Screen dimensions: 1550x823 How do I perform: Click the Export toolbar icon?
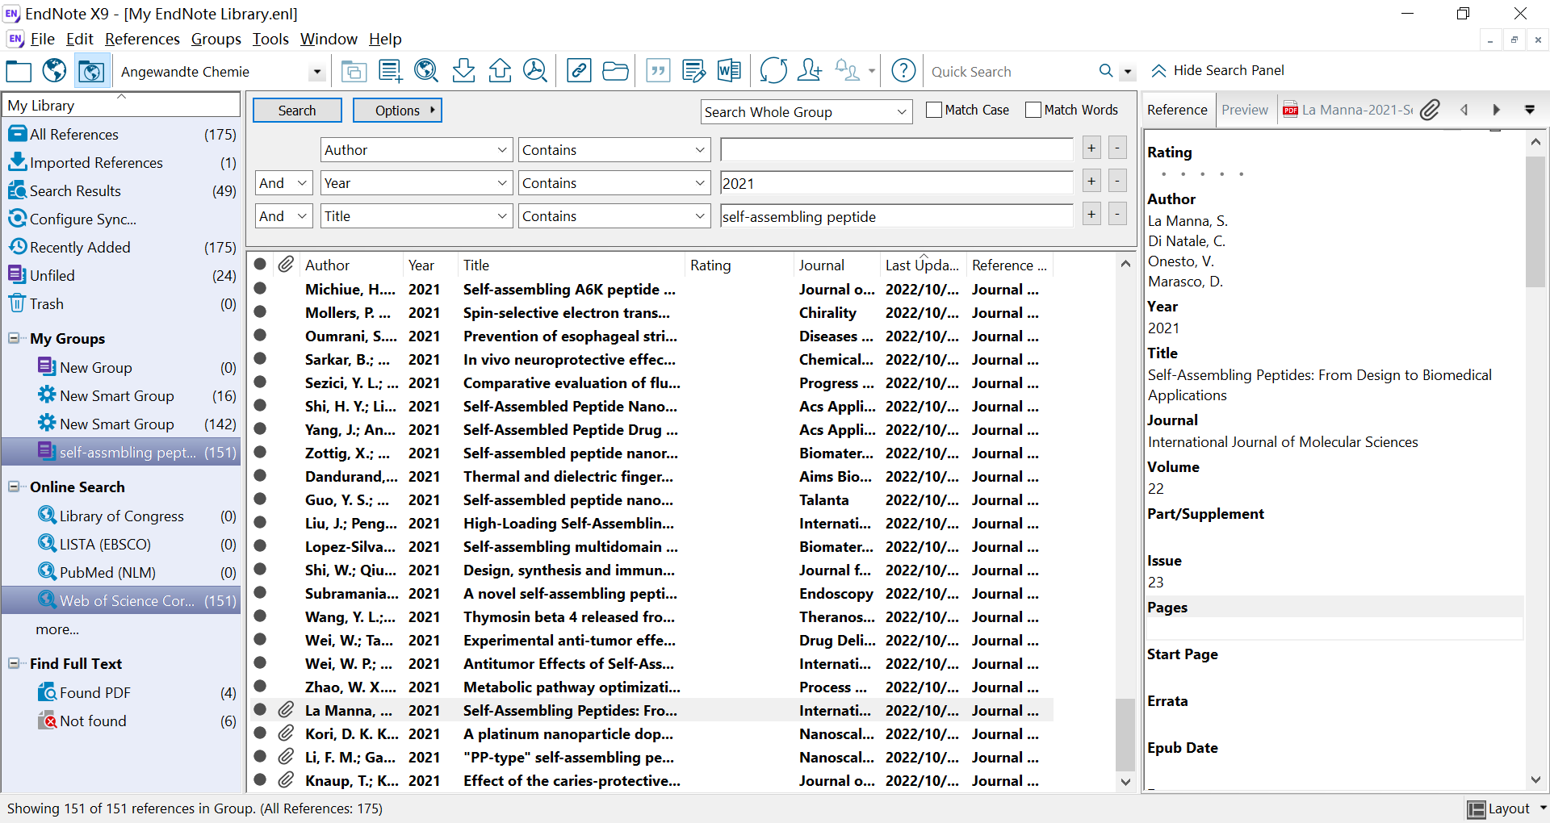click(500, 71)
